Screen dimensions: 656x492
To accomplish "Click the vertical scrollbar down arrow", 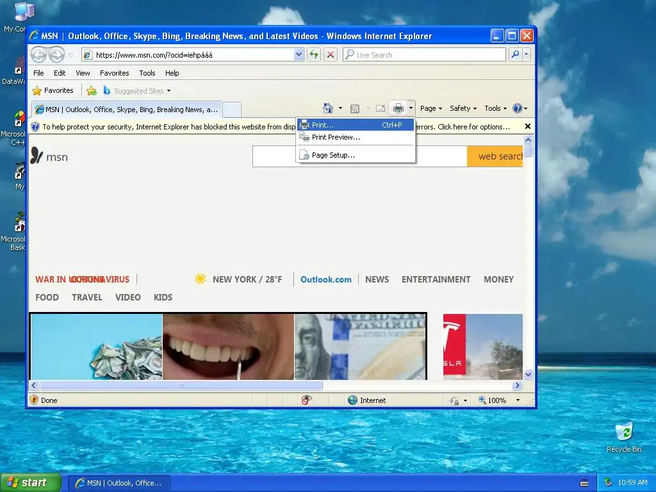I will click(528, 374).
